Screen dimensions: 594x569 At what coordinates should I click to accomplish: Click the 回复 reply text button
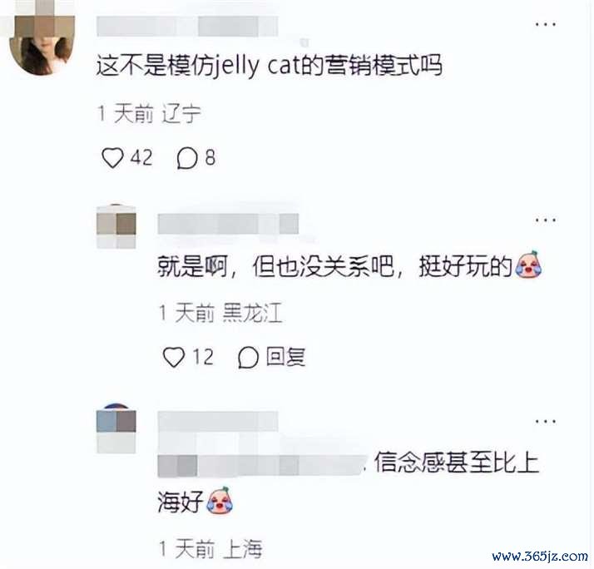[x=285, y=357]
